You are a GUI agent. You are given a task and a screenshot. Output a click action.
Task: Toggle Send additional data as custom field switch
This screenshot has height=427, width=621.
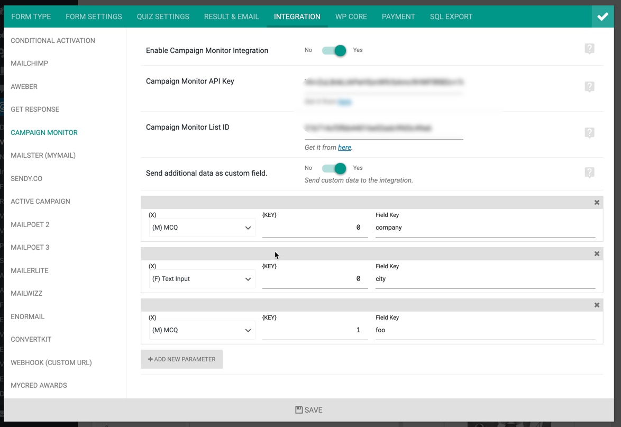pos(334,168)
